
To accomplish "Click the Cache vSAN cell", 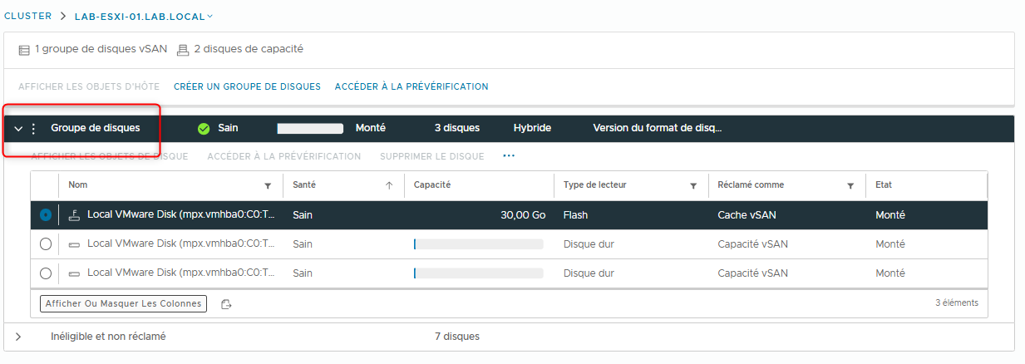I will [747, 215].
